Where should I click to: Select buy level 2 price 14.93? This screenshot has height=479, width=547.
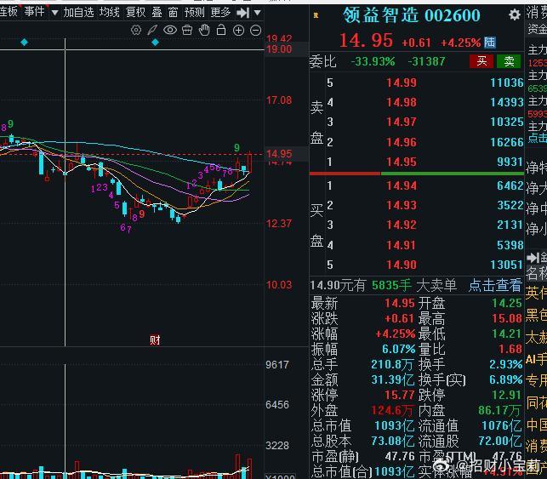402,205
